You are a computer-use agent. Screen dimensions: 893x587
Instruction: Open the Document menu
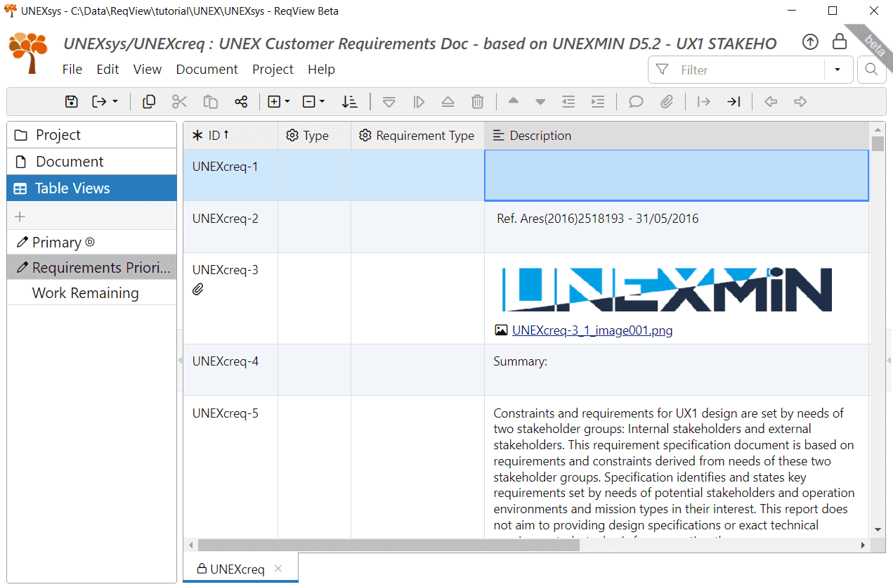(x=207, y=70)
